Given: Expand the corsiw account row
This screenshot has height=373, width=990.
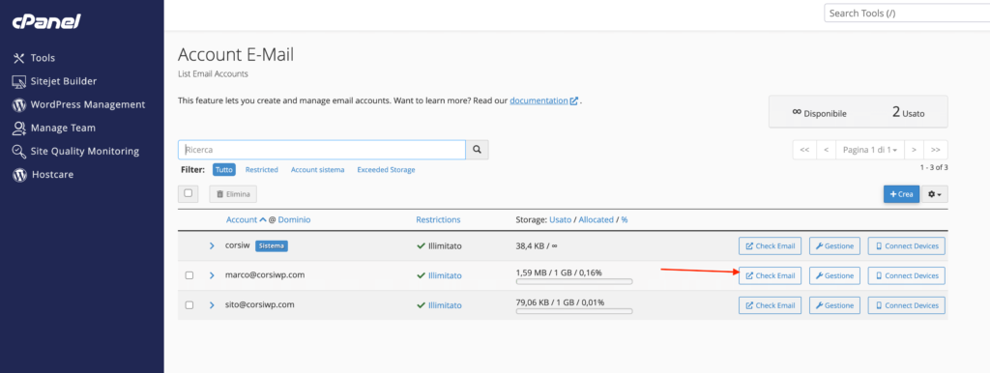Looking at the screenshot, I should tap(212, 246).
